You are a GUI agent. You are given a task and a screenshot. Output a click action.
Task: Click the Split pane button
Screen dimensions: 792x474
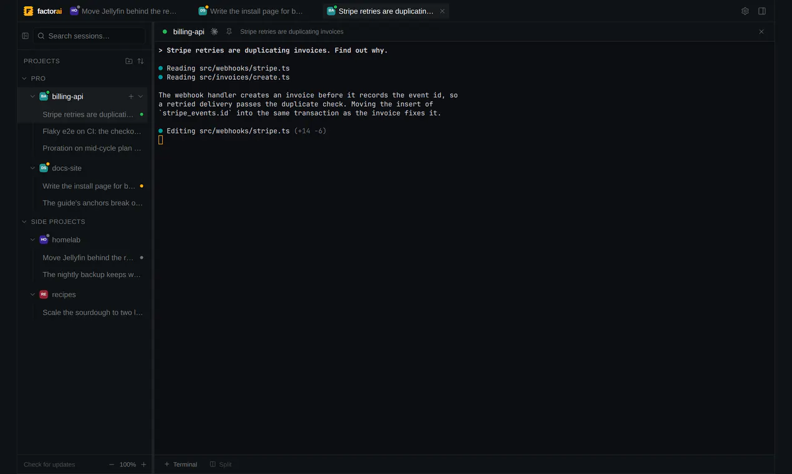(221, 465)
